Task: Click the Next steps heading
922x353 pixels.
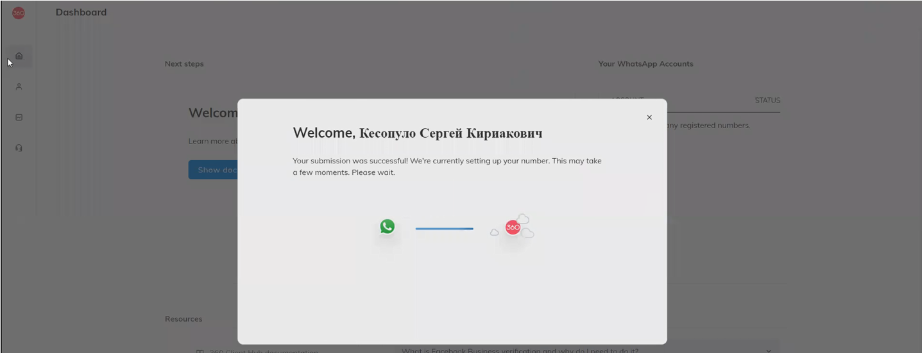Action: pyautogui.click(x=184, y=64)
